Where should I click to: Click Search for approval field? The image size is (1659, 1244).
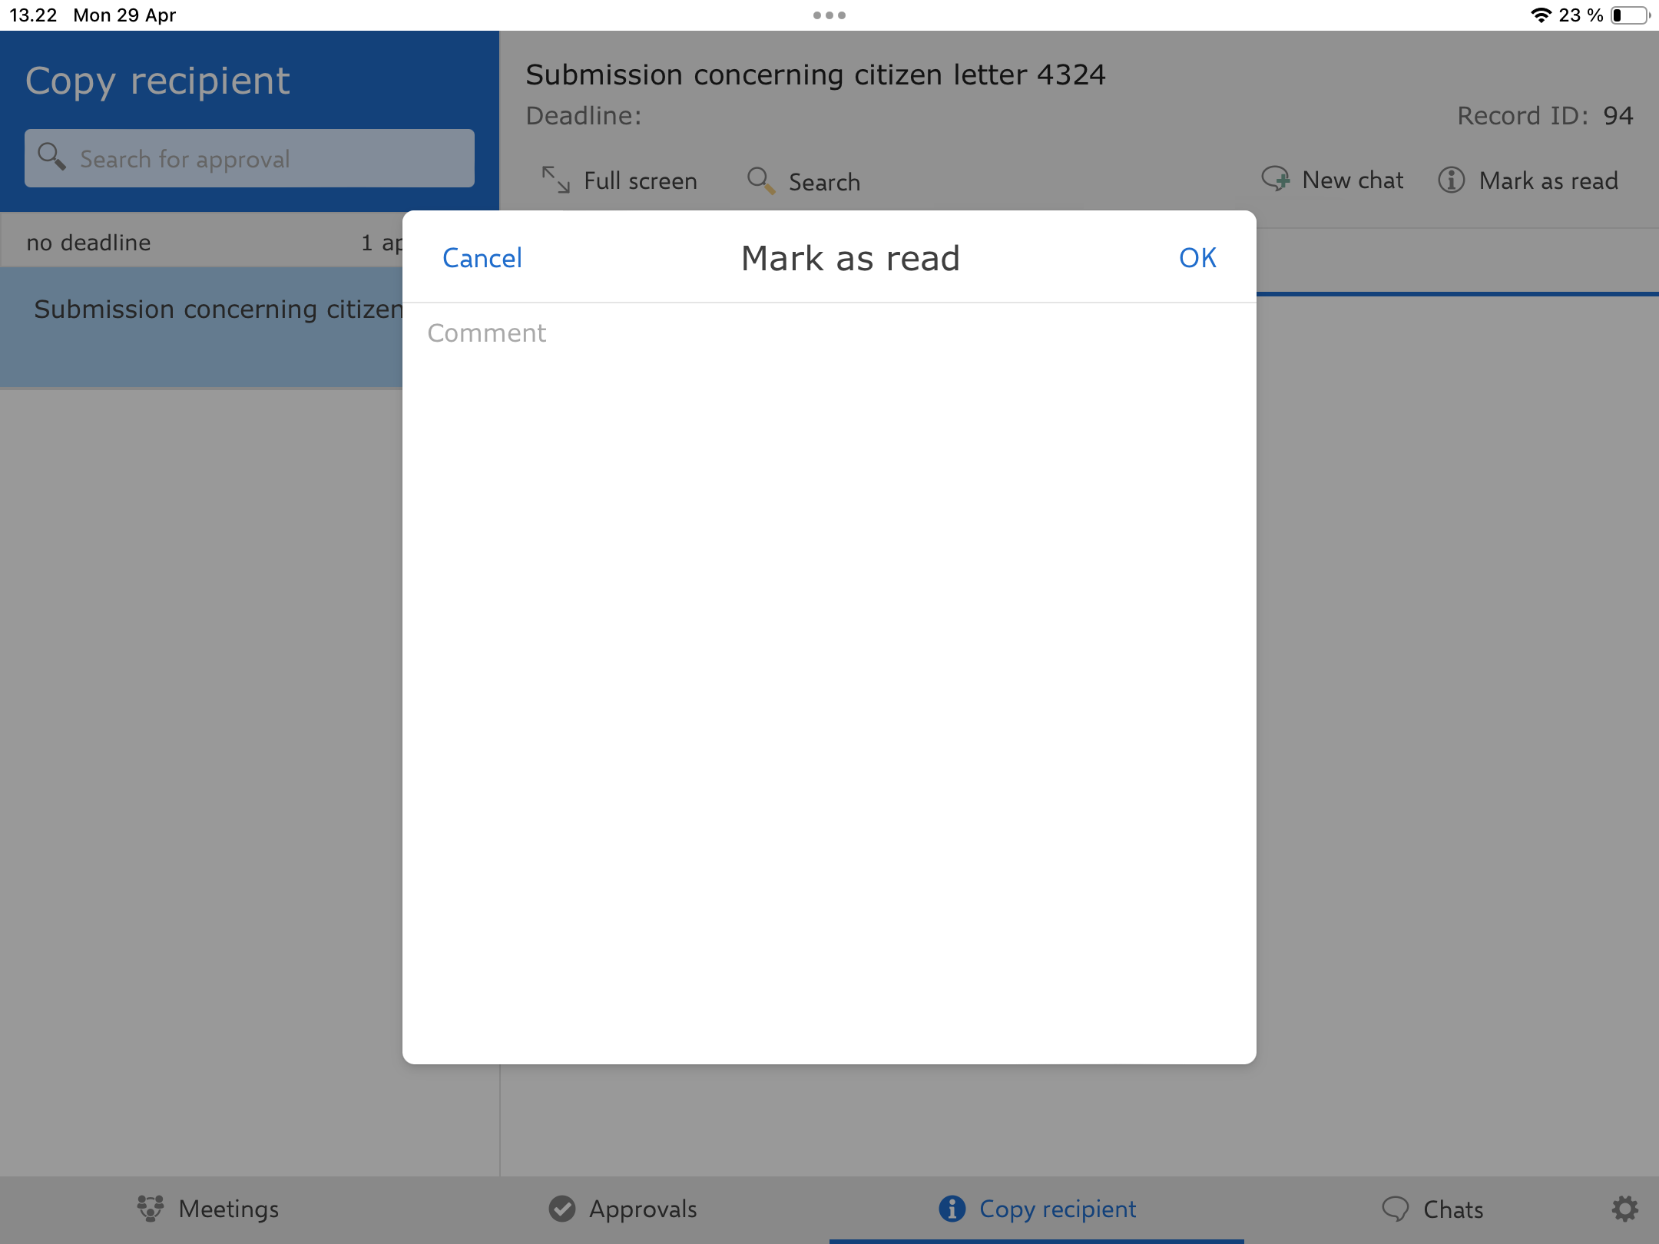(261, 159)
